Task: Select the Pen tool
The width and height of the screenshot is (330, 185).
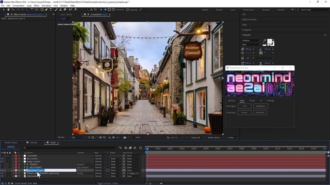Action: tap(46, 10)
